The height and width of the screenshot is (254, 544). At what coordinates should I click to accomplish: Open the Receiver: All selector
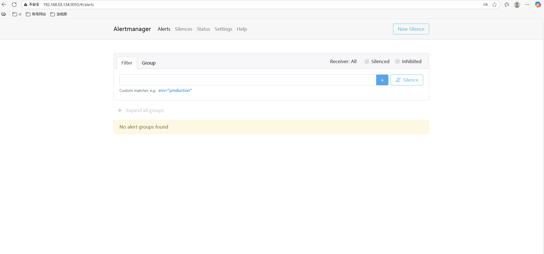tap(343, 61)
